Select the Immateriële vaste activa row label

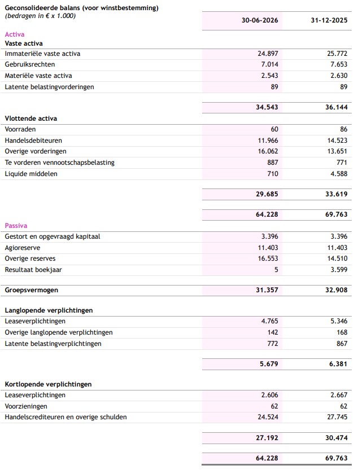click(42, 54)
